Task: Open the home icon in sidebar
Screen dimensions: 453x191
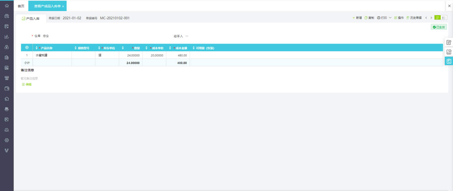Action: tap(7, 6)
